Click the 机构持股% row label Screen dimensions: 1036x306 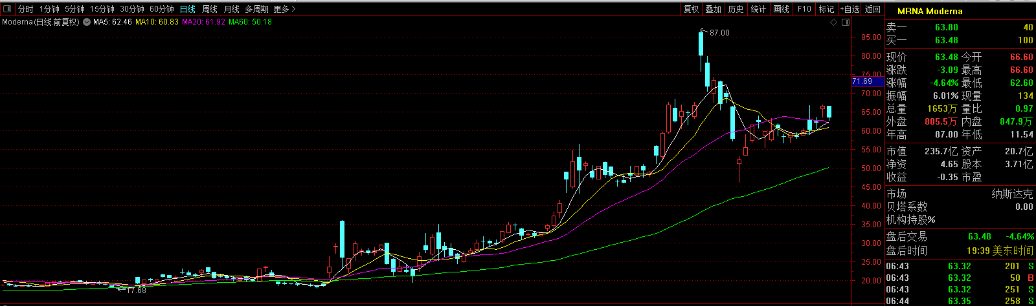click(x=911, y=219)
